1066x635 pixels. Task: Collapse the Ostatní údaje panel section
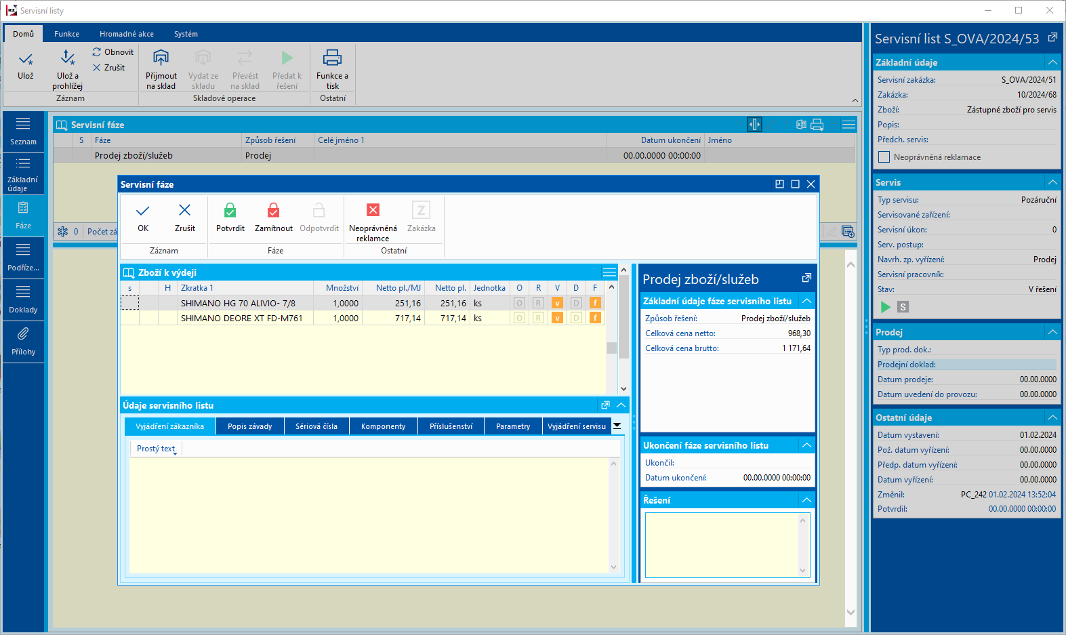tap(1052, 417)
